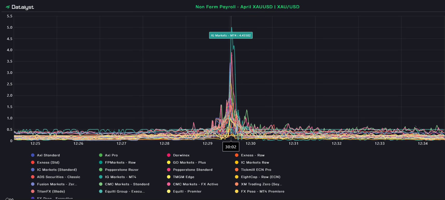The width and height of the screenshot is (445, 200).
Task: Click CMC Markets - Standard legend label
Action: [x=127, y=184]
